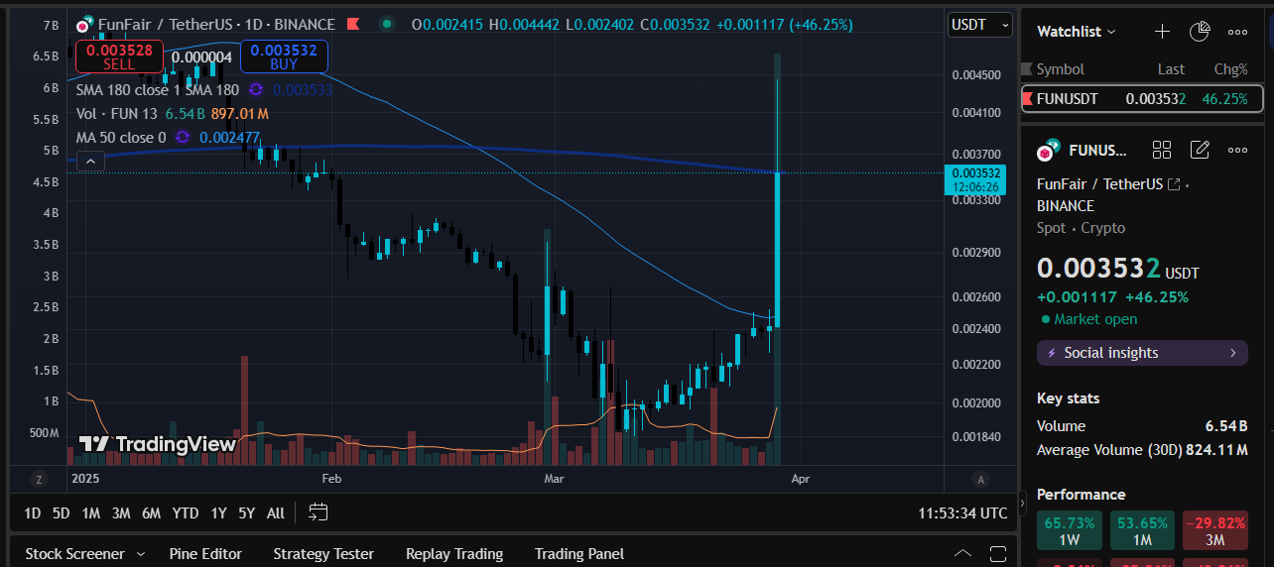Open the Pine Editor tab

[x=206, y=554]
